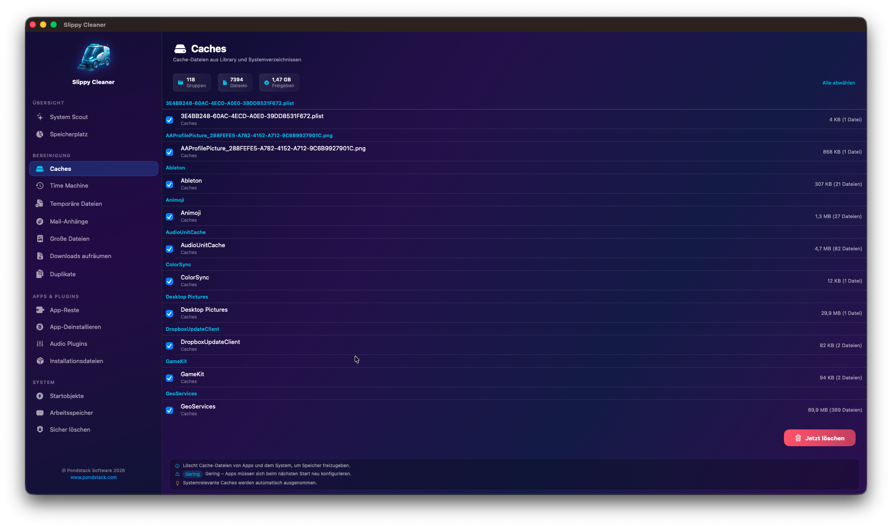The image size is (892, 528).
Task: Click the Jetzt löschen button
Action: click(819, 438)
